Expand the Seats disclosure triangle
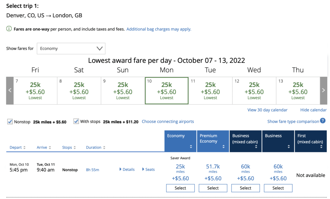This screenshot has width=330, height=199. click(x=143, y=169)
